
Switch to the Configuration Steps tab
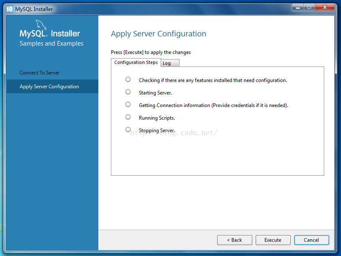136,63
